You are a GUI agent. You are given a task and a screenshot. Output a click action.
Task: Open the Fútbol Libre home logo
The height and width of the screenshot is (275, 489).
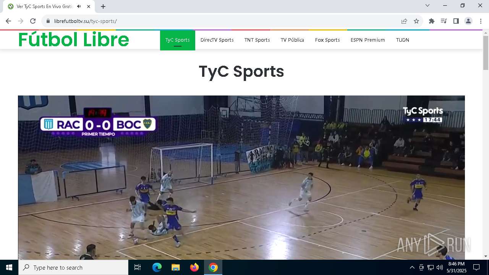74,40
